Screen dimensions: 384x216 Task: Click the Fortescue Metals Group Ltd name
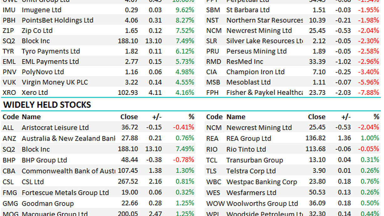tap(65, 193)
